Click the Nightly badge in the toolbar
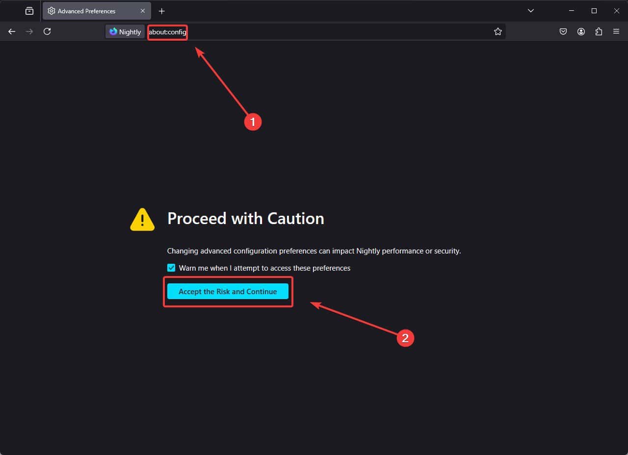This screenshot has height=455, width=628. (x=125, y=31)
